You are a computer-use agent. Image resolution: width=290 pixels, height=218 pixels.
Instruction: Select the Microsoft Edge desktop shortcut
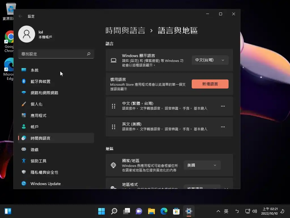(9, 69)
